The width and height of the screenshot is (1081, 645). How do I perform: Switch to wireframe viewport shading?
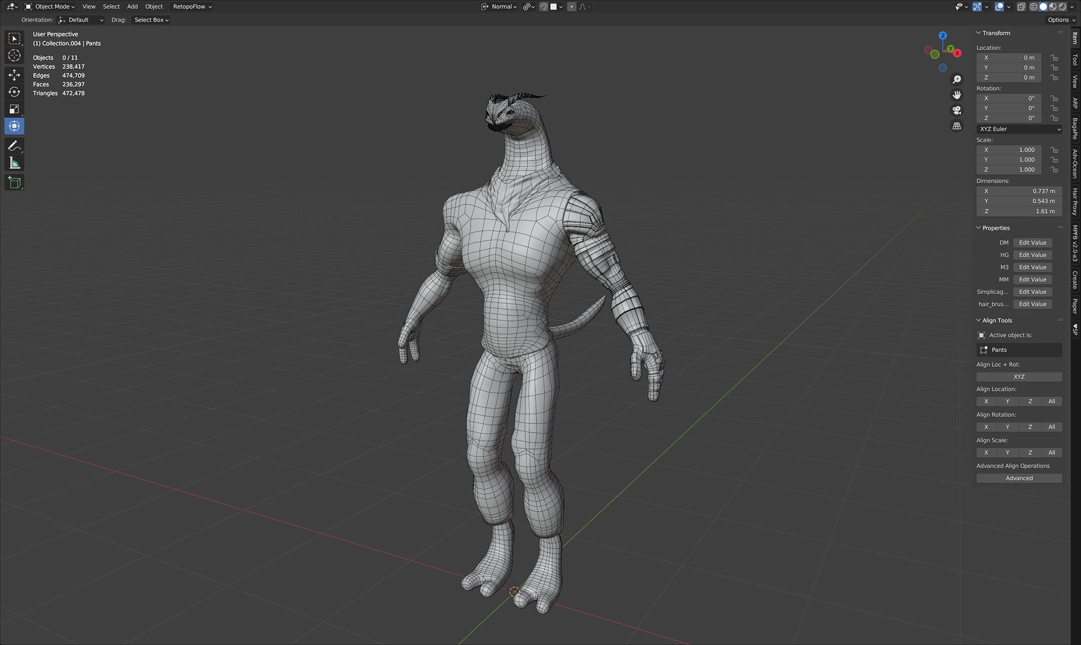[1034, 7]
